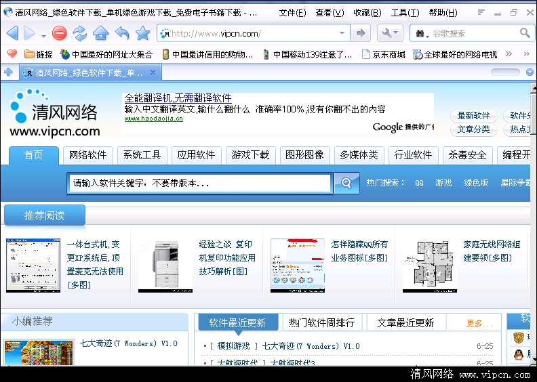Go to the Home page icon
The image size is (537, 382).
[100, 33]
